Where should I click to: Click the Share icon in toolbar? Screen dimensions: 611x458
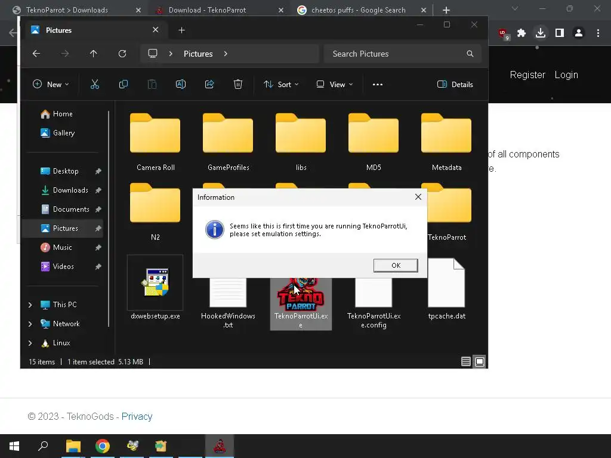[x=209, y=84]
